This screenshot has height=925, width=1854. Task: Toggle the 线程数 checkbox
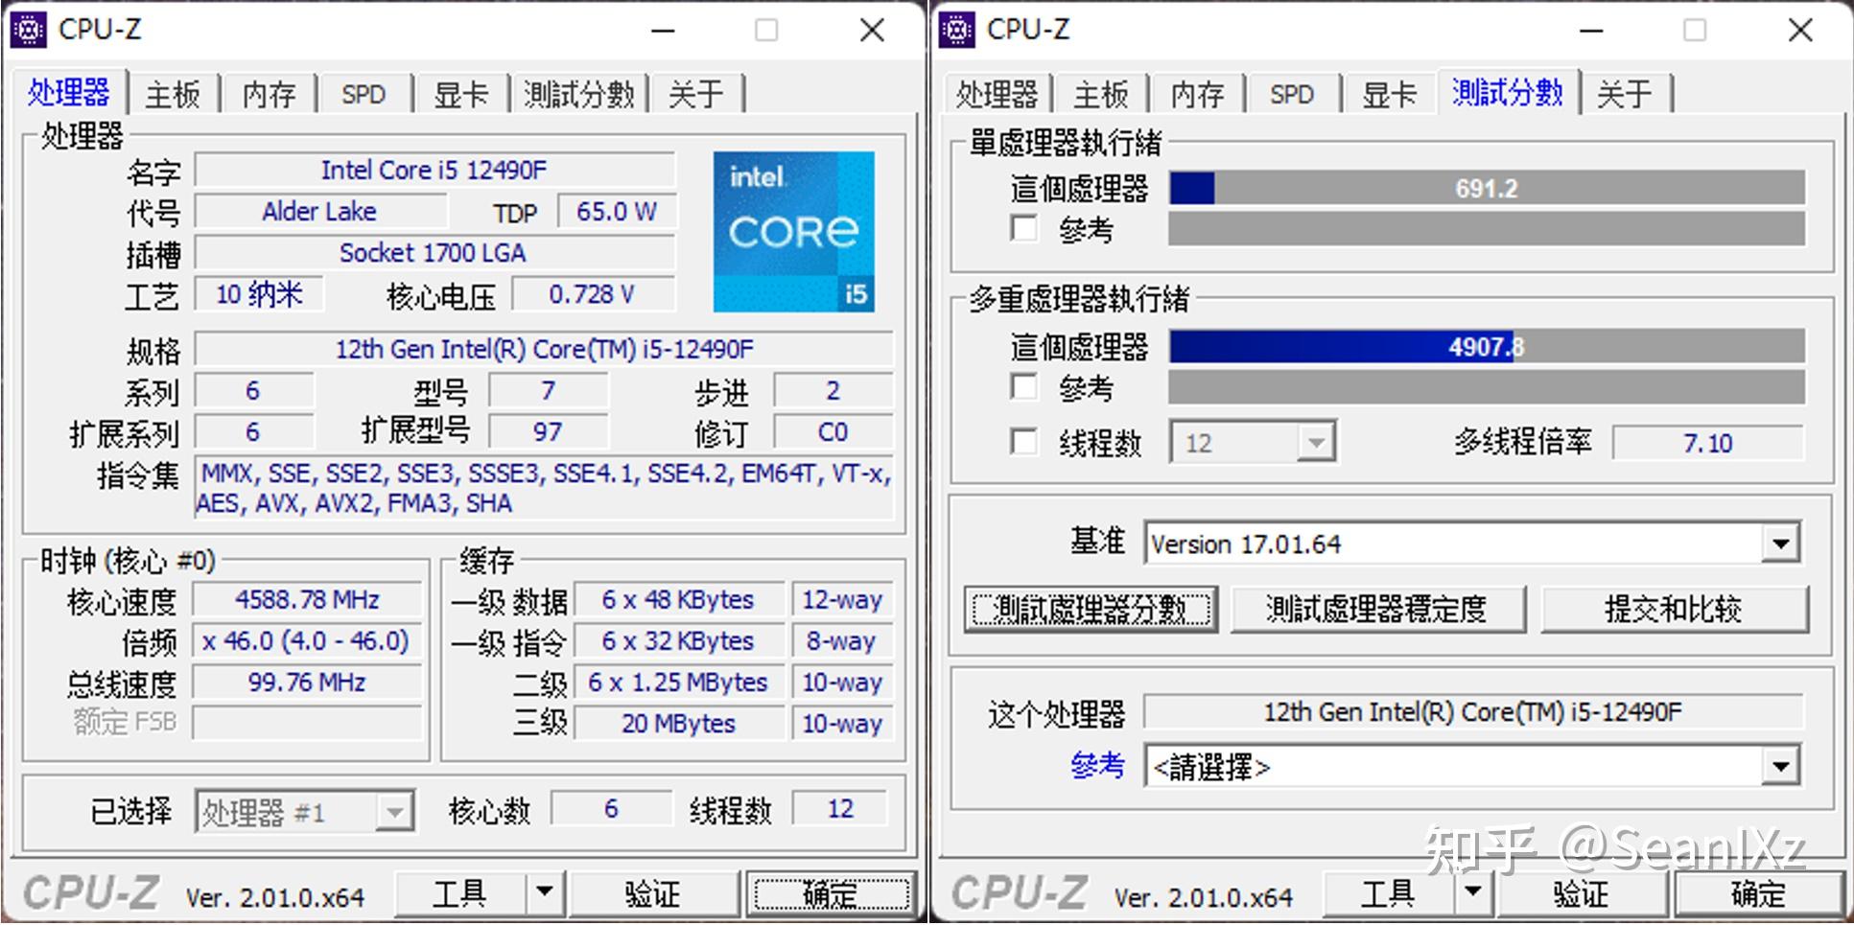pos(1024,442)
